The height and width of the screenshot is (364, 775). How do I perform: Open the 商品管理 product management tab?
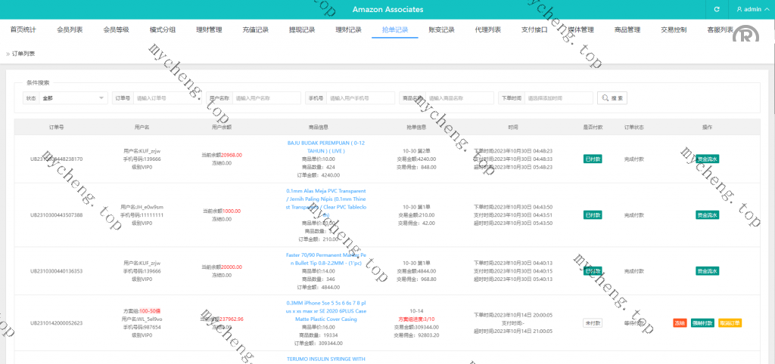[627, 30]
